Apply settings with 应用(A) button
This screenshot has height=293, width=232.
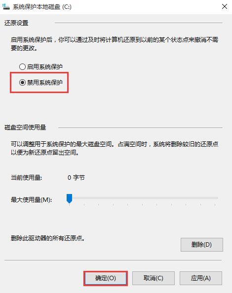(201, 278)
